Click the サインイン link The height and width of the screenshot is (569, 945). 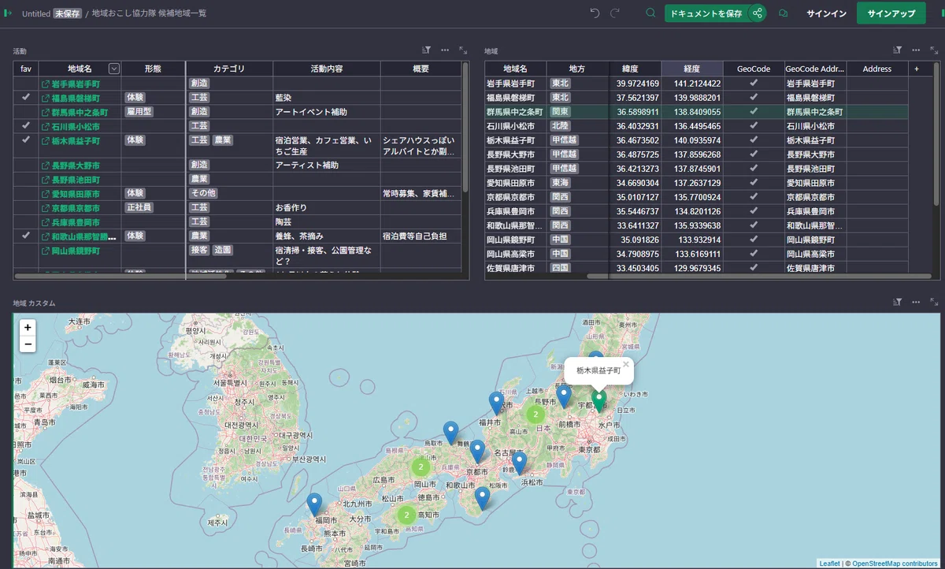(826, 13)
